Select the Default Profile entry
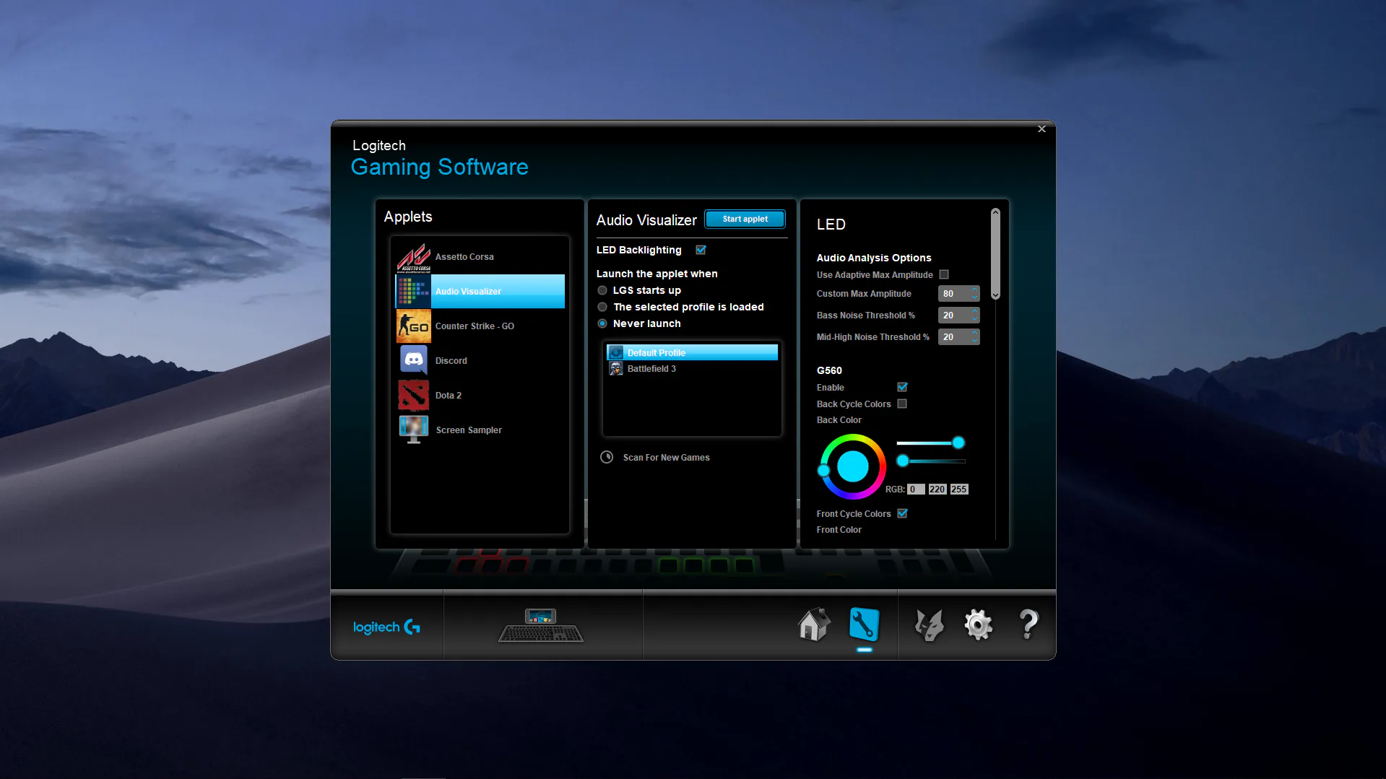Image resolution: width=1386 pixels, height=779 pixels. pyautogui.click(x=692, y=352)
